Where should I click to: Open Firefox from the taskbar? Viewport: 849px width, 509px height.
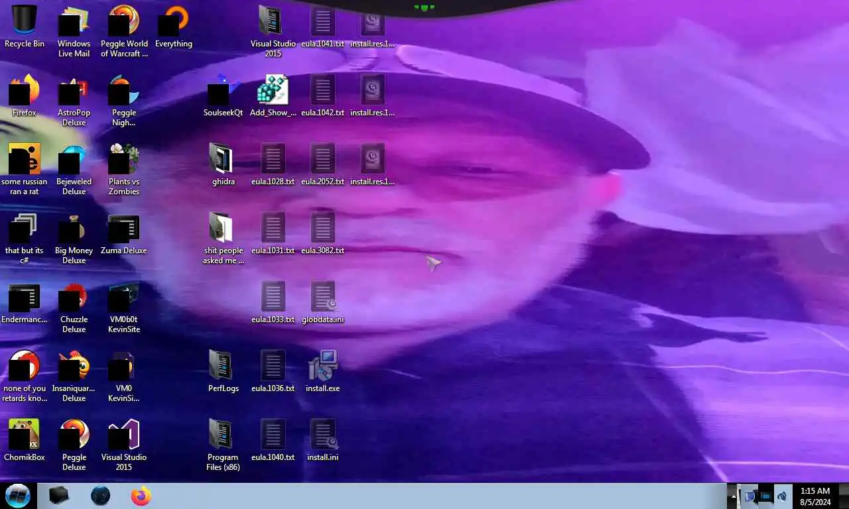(x=141, y=496)
